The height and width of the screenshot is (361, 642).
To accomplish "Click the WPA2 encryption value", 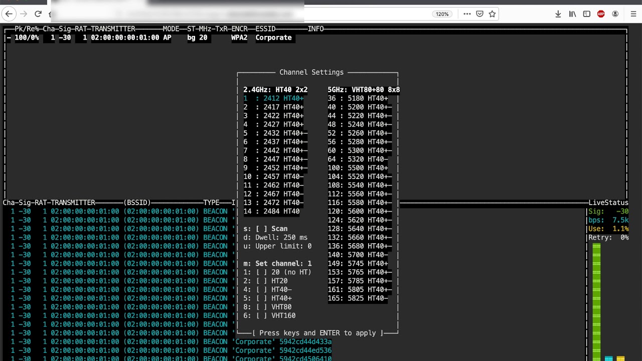I will (239, 38).
